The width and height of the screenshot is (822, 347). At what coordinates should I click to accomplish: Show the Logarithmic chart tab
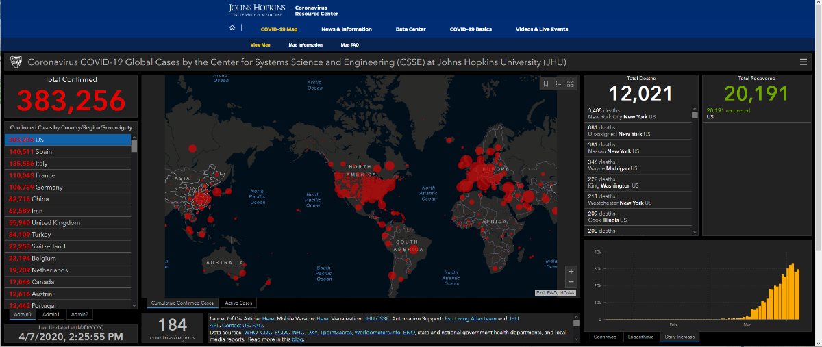click(x=640, y=337)
